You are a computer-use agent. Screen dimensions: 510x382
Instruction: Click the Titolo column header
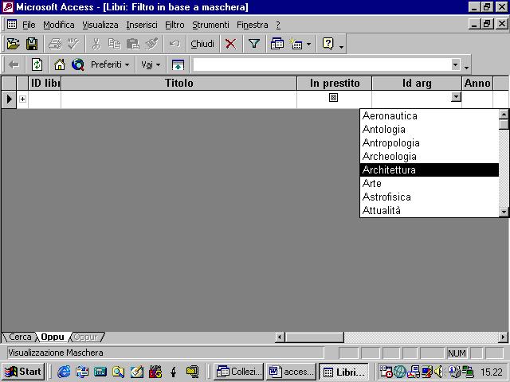(x=178, y=83)
